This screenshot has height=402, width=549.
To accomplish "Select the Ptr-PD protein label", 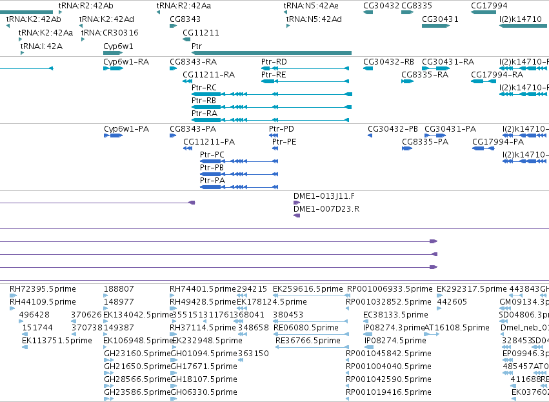I will coord(281,129).
